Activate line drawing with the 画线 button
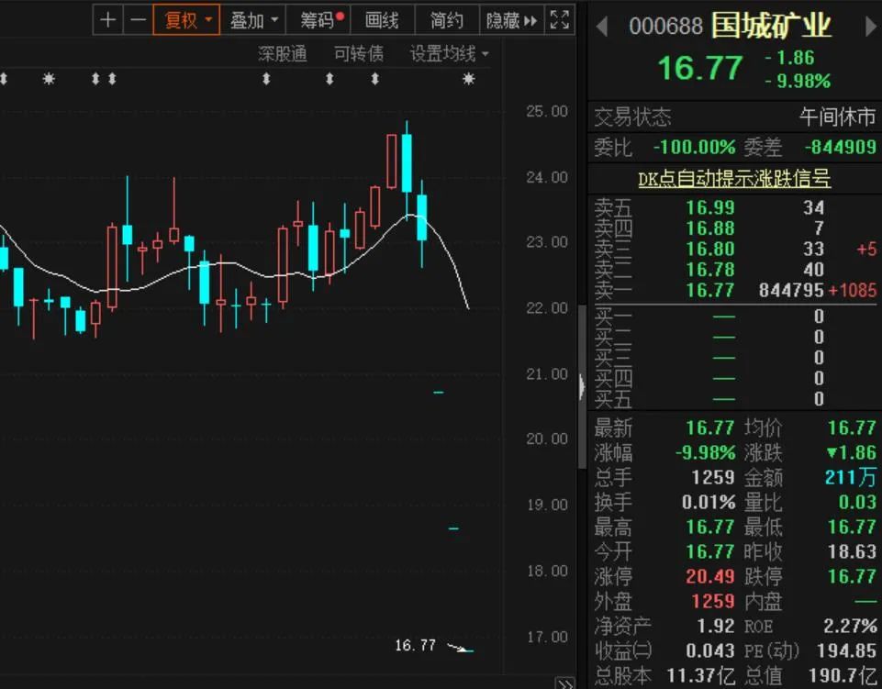The height and width of the screenshot is (689, 882). (x=383, y=19)
